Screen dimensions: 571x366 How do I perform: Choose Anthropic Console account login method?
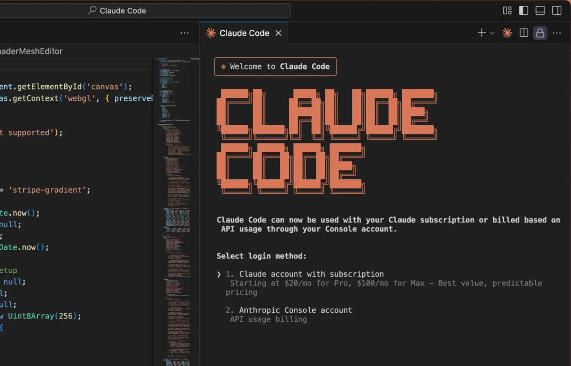tap(295, 310)
